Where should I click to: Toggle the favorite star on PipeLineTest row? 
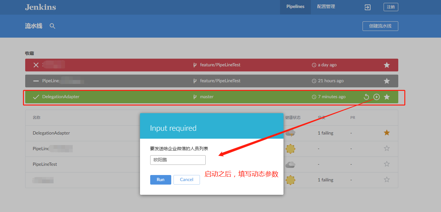(x=386, y=164)
